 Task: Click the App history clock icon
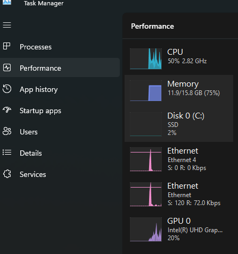coord(7,89)
